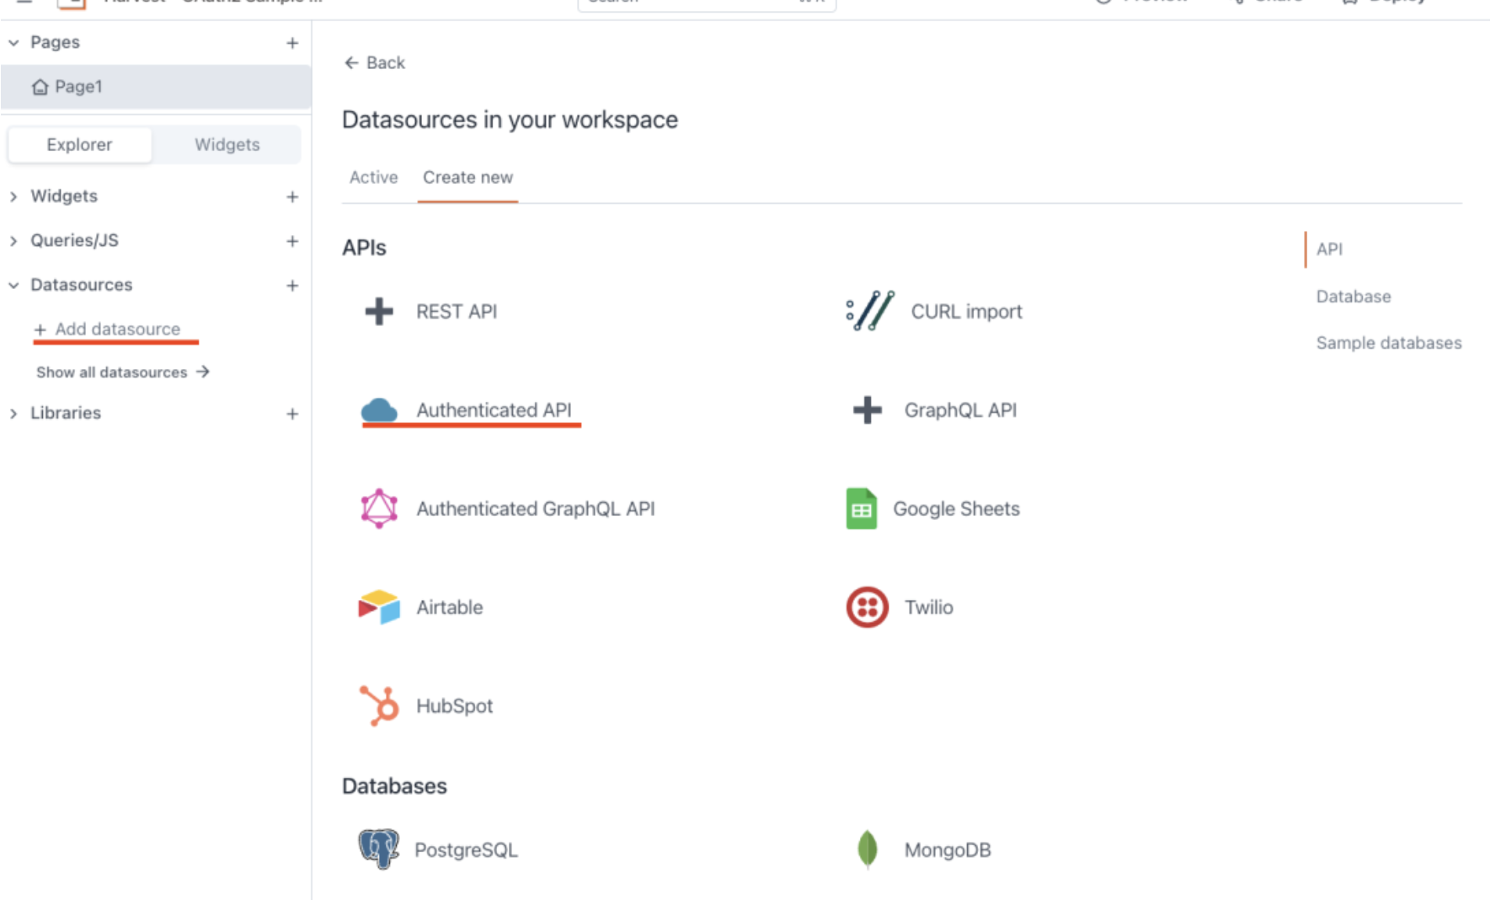Screen dimensions: 1501x900
Task: Switch to the Widgets tab
Action: point(227,145)
